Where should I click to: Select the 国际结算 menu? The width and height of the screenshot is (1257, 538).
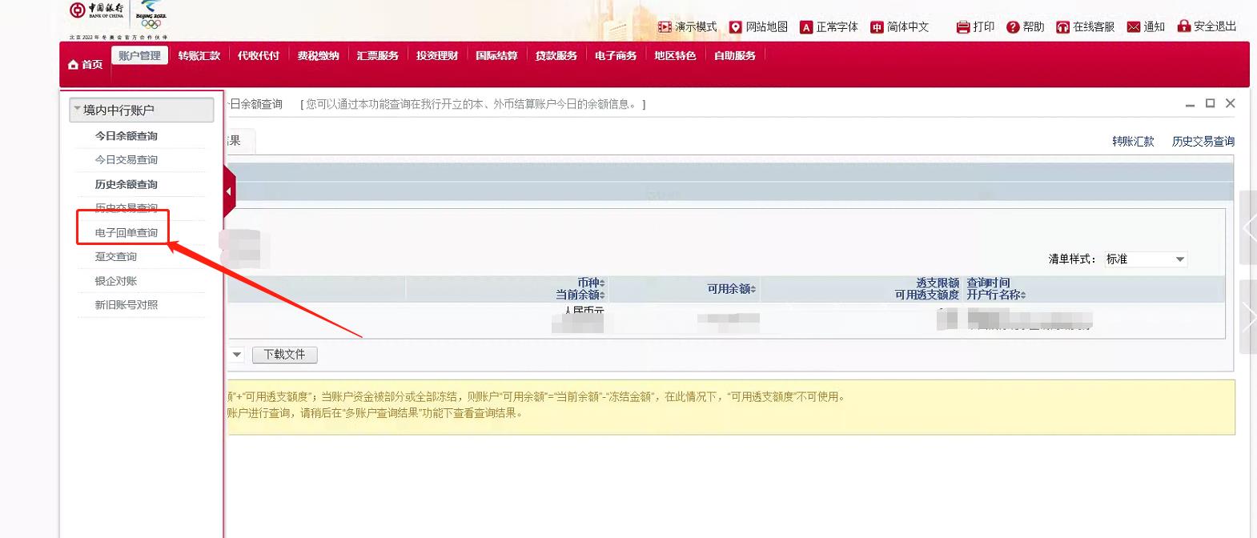coord(496,56)
